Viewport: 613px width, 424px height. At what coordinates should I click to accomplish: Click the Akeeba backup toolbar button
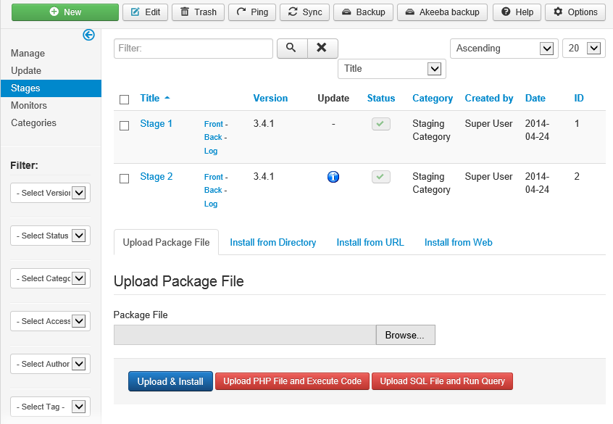pos(443,12)
